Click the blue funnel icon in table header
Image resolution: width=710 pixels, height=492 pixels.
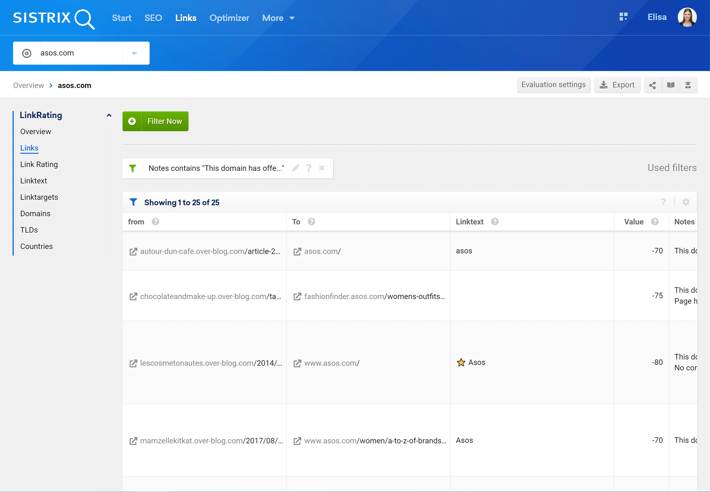133,202
